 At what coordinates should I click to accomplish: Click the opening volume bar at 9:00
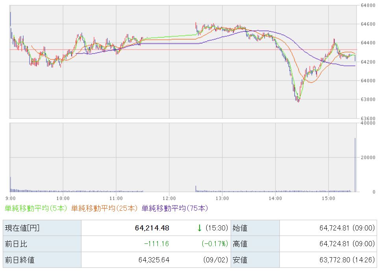coord(11,184)
